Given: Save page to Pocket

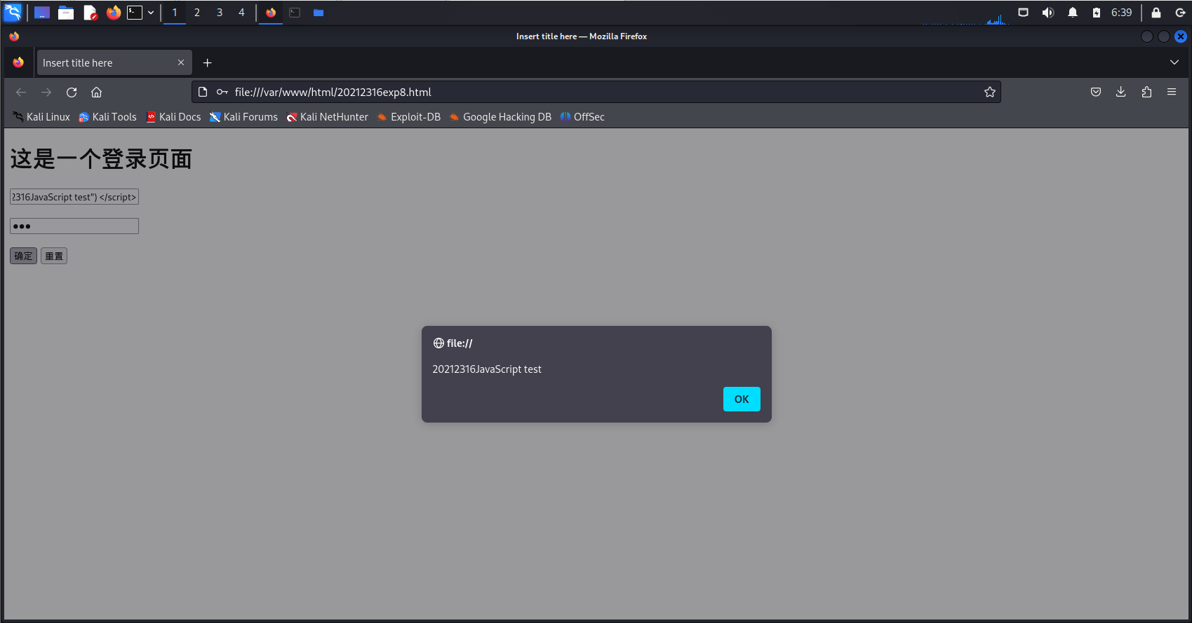Looking at the screenshot, I should click(1095, 93).
